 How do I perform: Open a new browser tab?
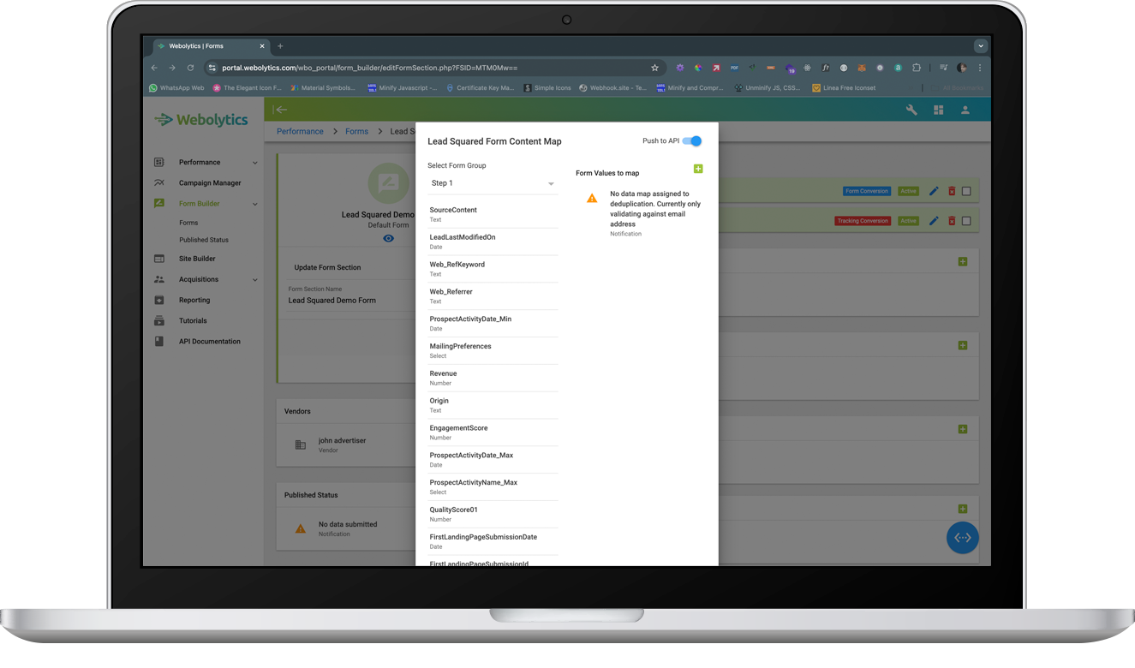280,46
